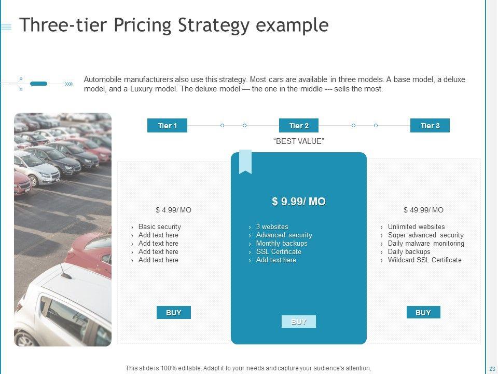Screen dimensions: 498x374
Task: Click the blue pill shape left of the description
Action: point(39,84)
